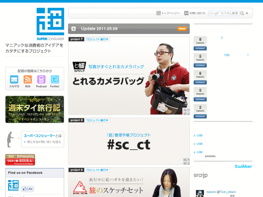Open the 週末タイ旅行記 banner
The width and height of the screenshot is (263, 197).
tap(35, 109)
